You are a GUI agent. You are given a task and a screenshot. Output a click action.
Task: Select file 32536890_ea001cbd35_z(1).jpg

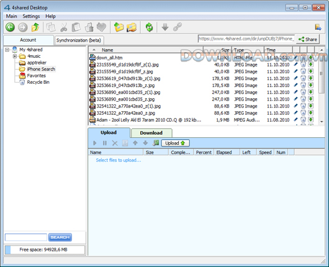[x=128, y=92]
